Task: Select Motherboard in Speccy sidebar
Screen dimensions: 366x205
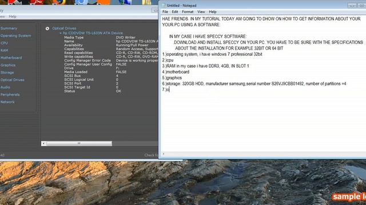Action: (11, 58)
